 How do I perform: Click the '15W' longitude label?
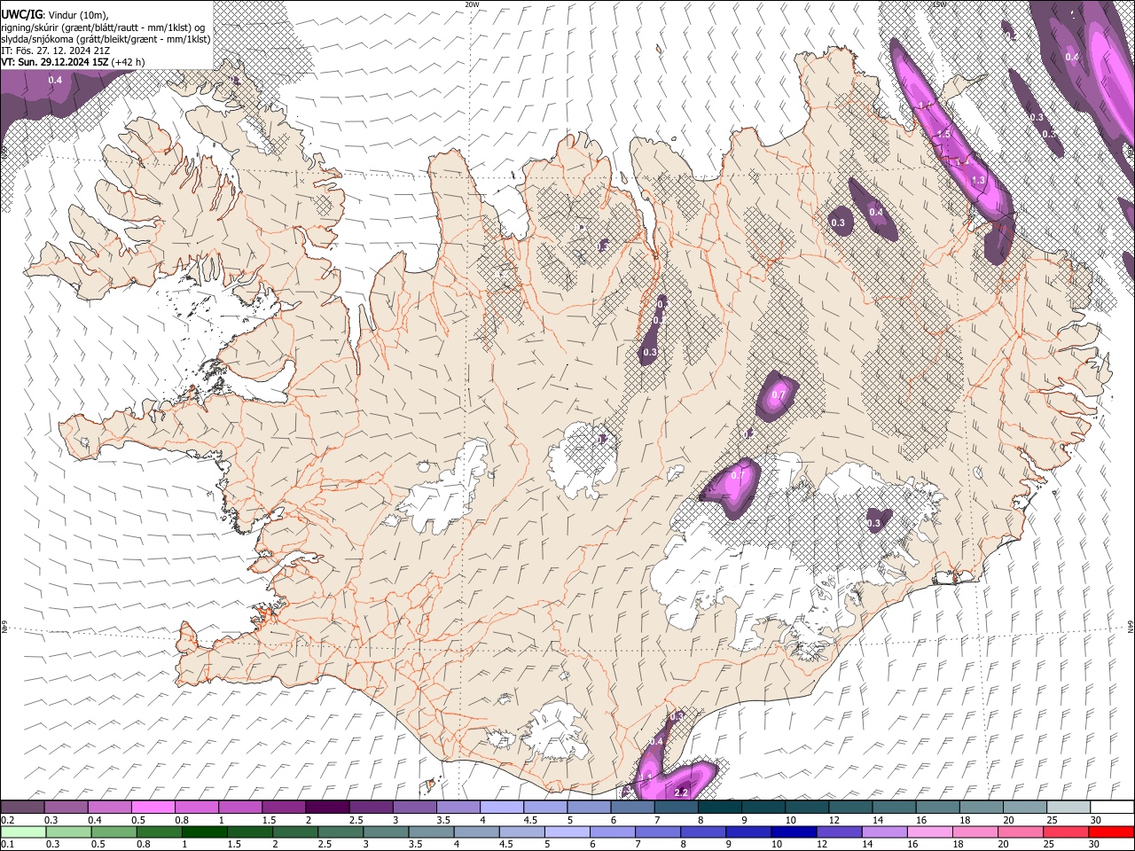click(939, 4)
